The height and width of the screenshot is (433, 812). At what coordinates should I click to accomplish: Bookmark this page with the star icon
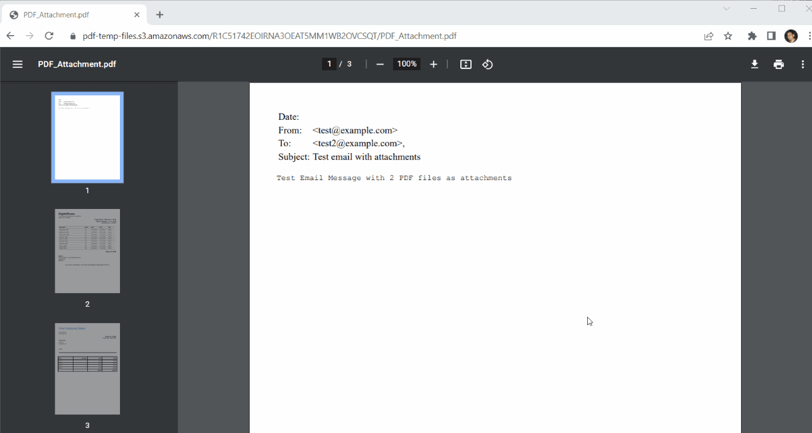click(x=728, y=36)
